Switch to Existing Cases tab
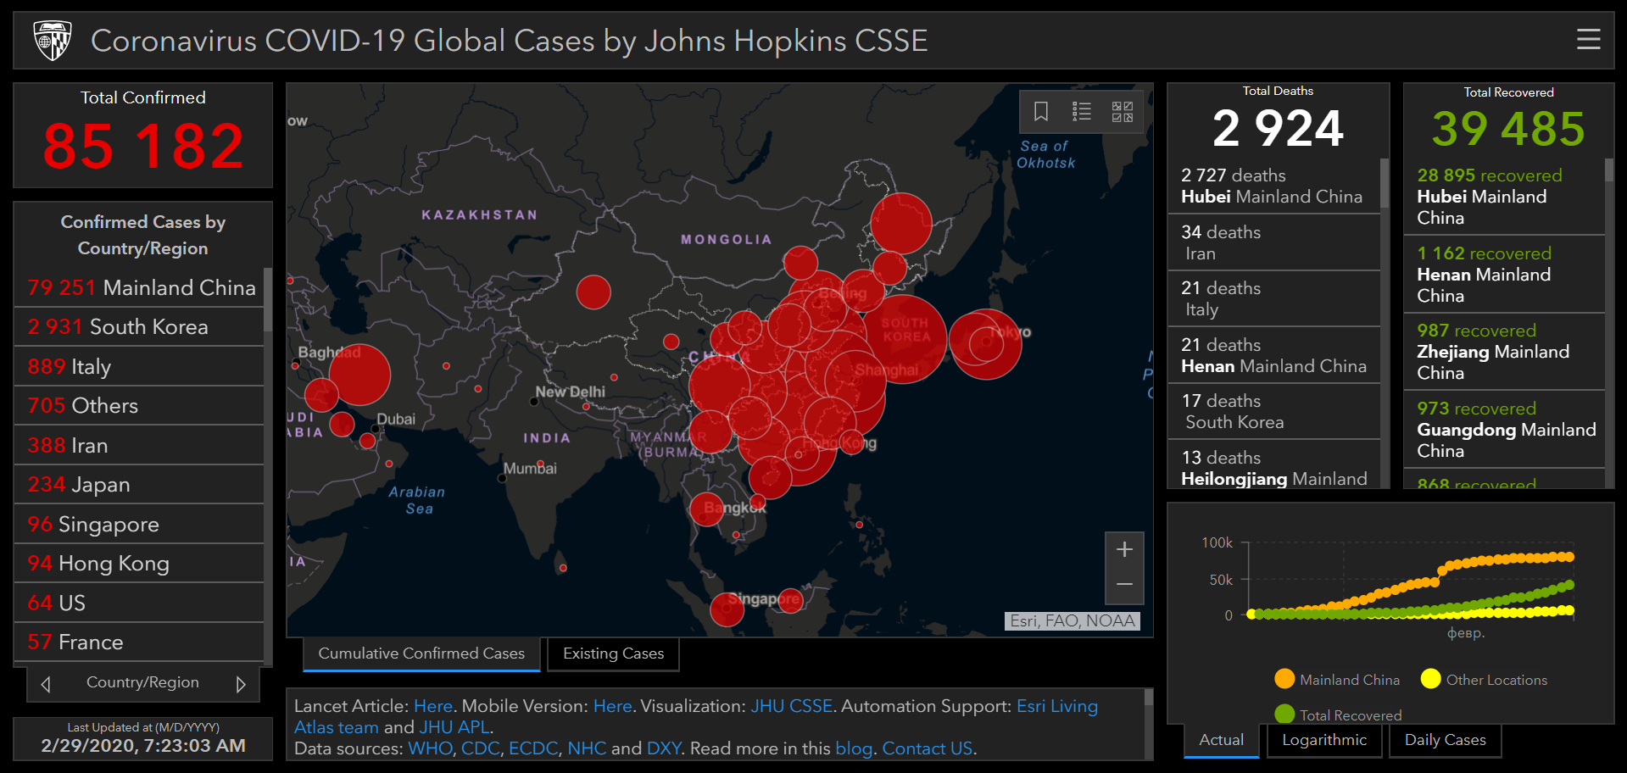The width and height of the screenshot is (1627, 773). (613, 653)
